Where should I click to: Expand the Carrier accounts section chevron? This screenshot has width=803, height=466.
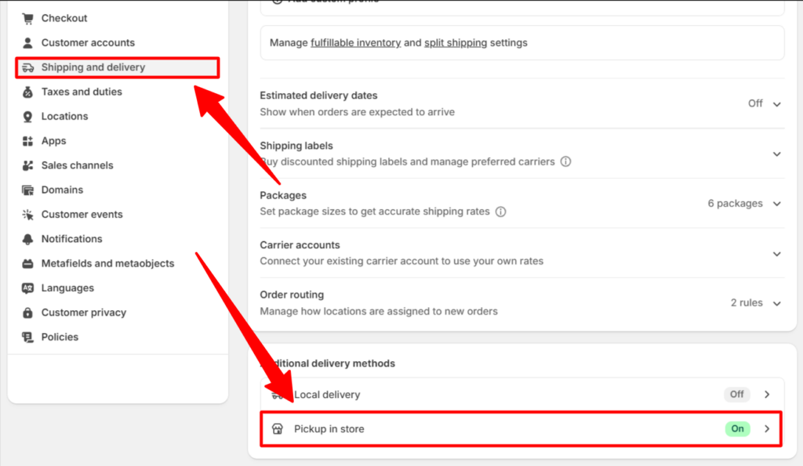[x=777, y=254]
